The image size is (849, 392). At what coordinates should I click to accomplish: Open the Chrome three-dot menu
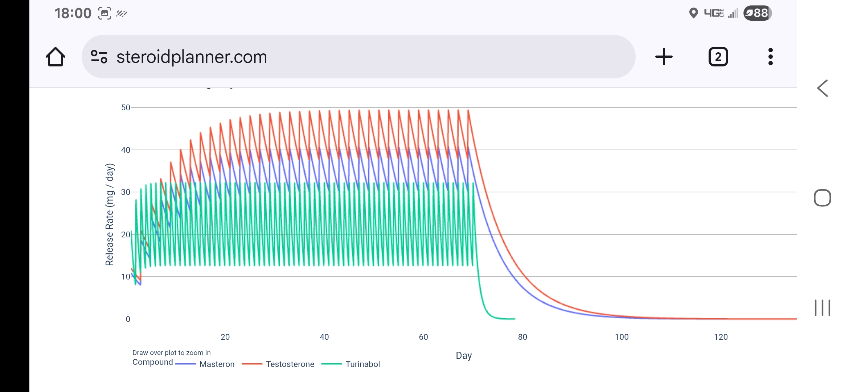coord(770,57)
